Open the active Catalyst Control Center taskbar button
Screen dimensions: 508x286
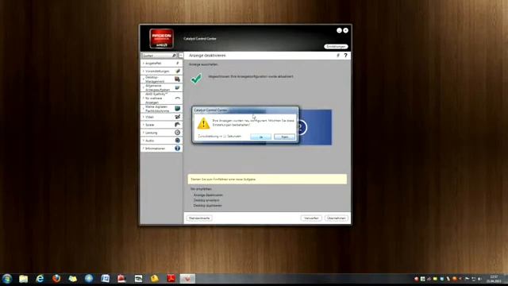pyautogui.click(x=187, y=279)
